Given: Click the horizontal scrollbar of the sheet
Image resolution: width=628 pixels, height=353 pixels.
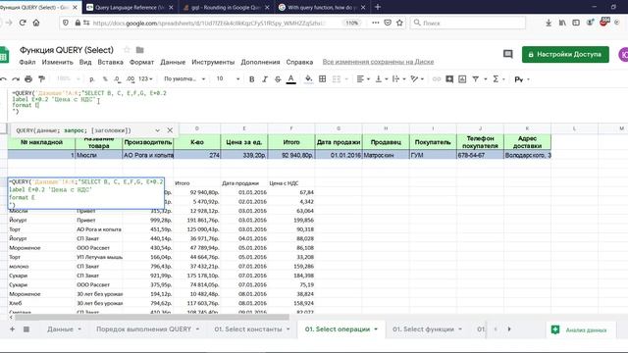Looking at the screenshot, I should (151, 318).
